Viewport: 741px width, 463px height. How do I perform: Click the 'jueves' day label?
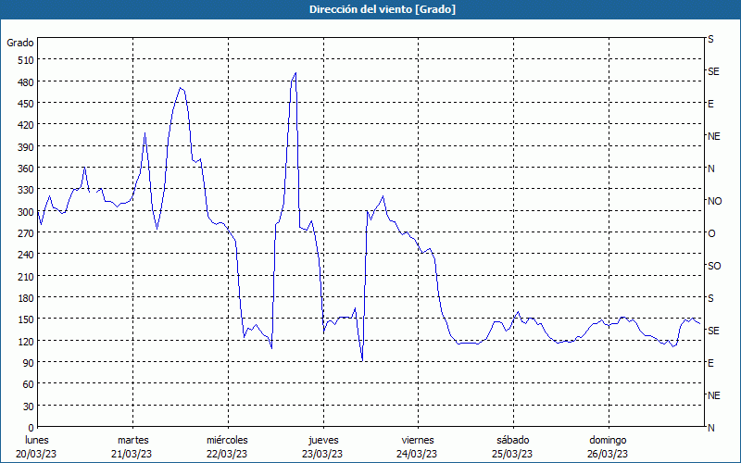323,441
